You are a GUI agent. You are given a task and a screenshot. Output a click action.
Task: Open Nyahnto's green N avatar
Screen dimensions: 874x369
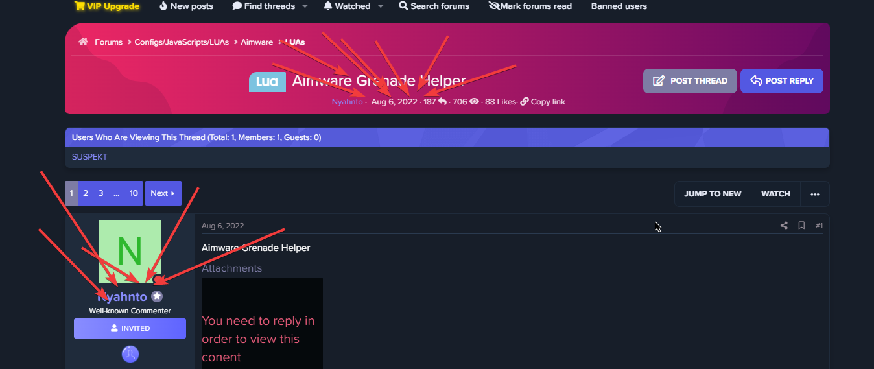[x=130, y=252]
